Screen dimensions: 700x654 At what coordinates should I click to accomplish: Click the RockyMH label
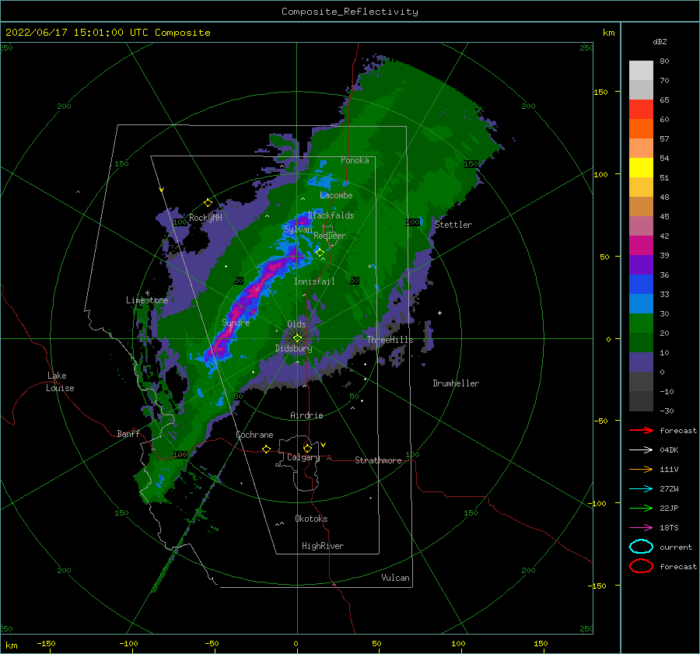click(205, 218)
